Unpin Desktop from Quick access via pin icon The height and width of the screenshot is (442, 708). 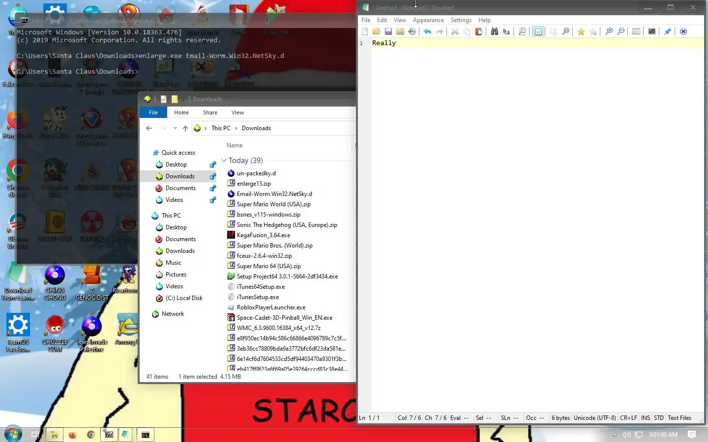pyautogui.click(x=212, y=165)
